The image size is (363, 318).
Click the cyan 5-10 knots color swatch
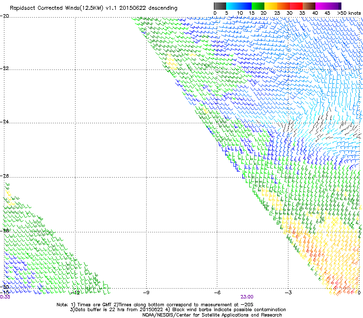pyautogui.click(x=233, y=6)
